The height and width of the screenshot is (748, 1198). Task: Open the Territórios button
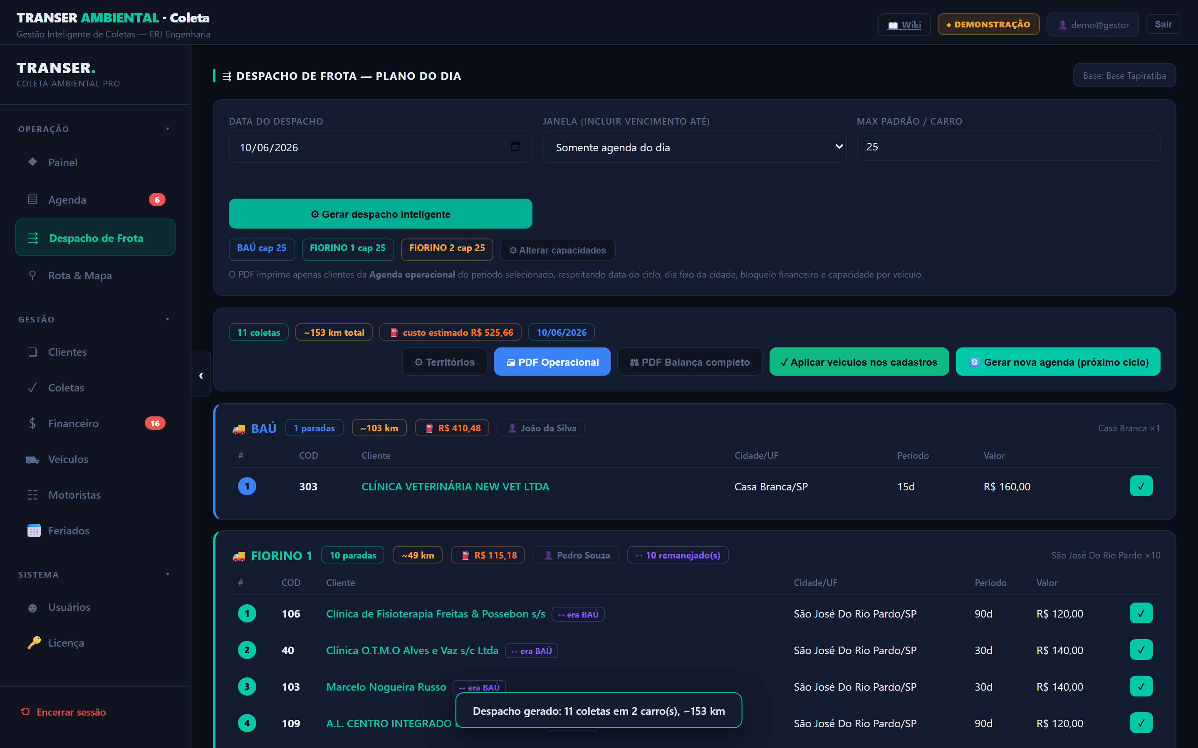coord(445,362)
